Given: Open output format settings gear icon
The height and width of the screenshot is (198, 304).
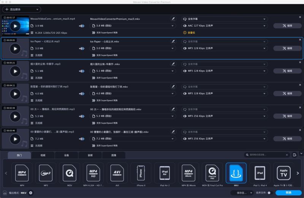Looking at the screenshot, I should point(31,193).
